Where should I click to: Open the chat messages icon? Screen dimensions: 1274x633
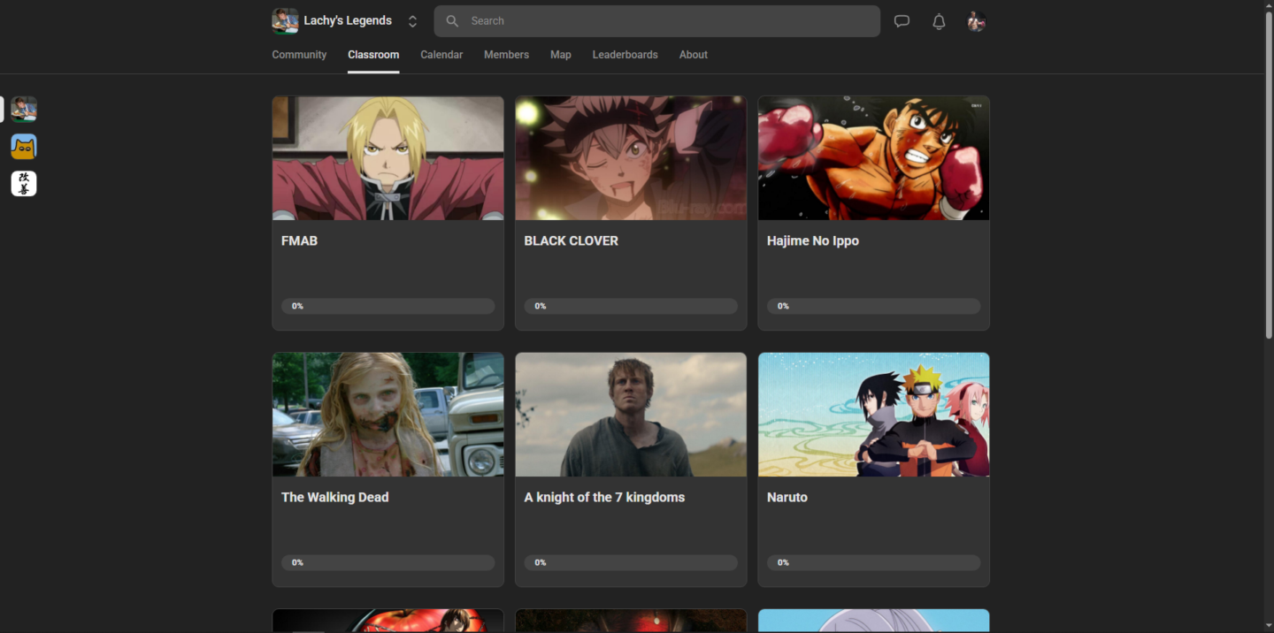point(902,21)
